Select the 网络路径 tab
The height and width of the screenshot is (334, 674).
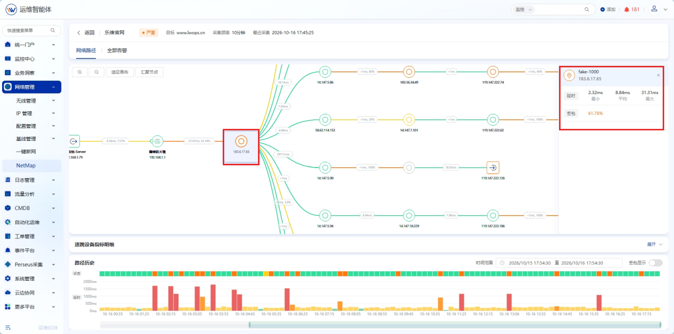(86, 51)
